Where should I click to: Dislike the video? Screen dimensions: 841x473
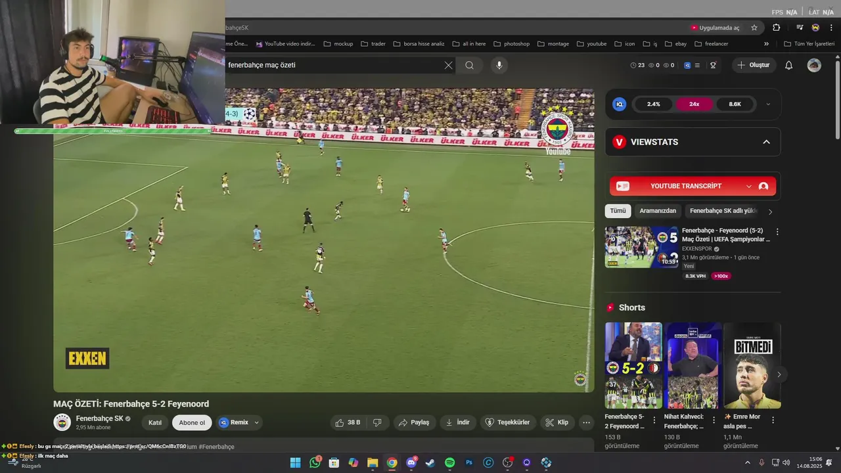pyautogui.click(x=377, y=422)
